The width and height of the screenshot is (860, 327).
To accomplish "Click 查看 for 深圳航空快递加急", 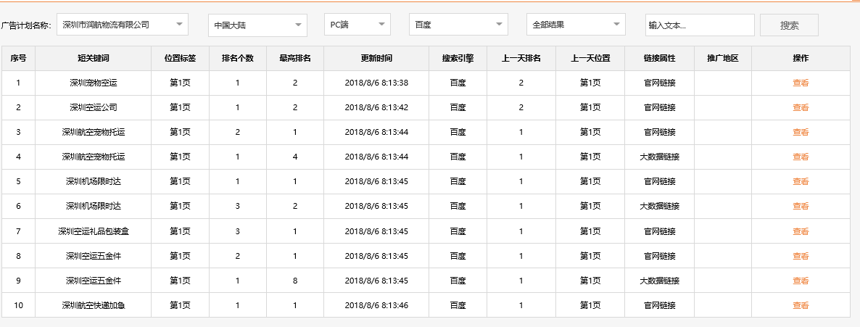I will pyautogui.click(x=801, y=305).
